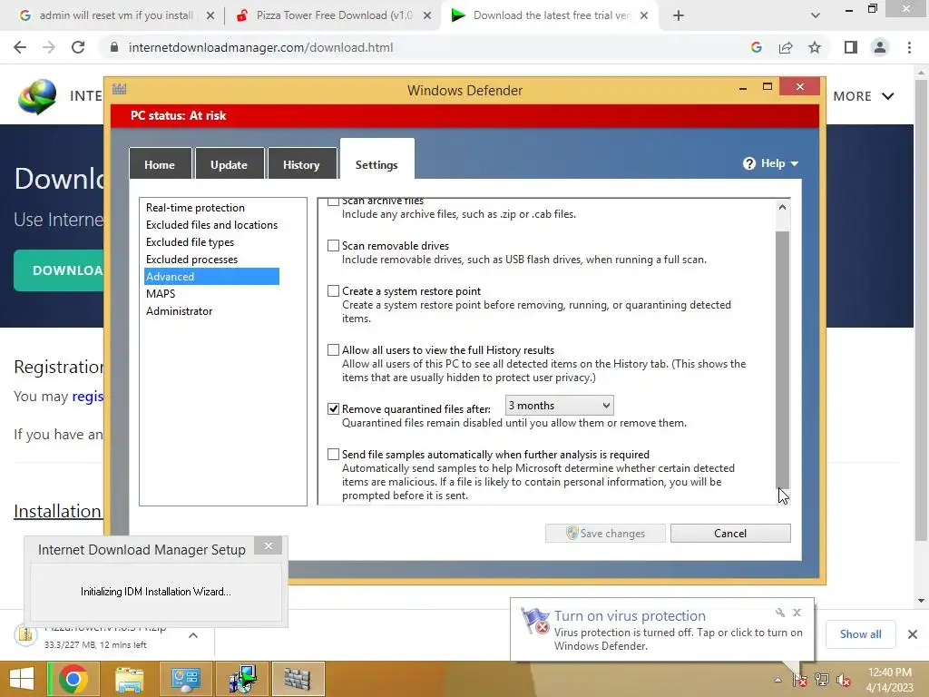929x697 pixels.
Task: Click the Chrome back arrow
Action: 20,47
